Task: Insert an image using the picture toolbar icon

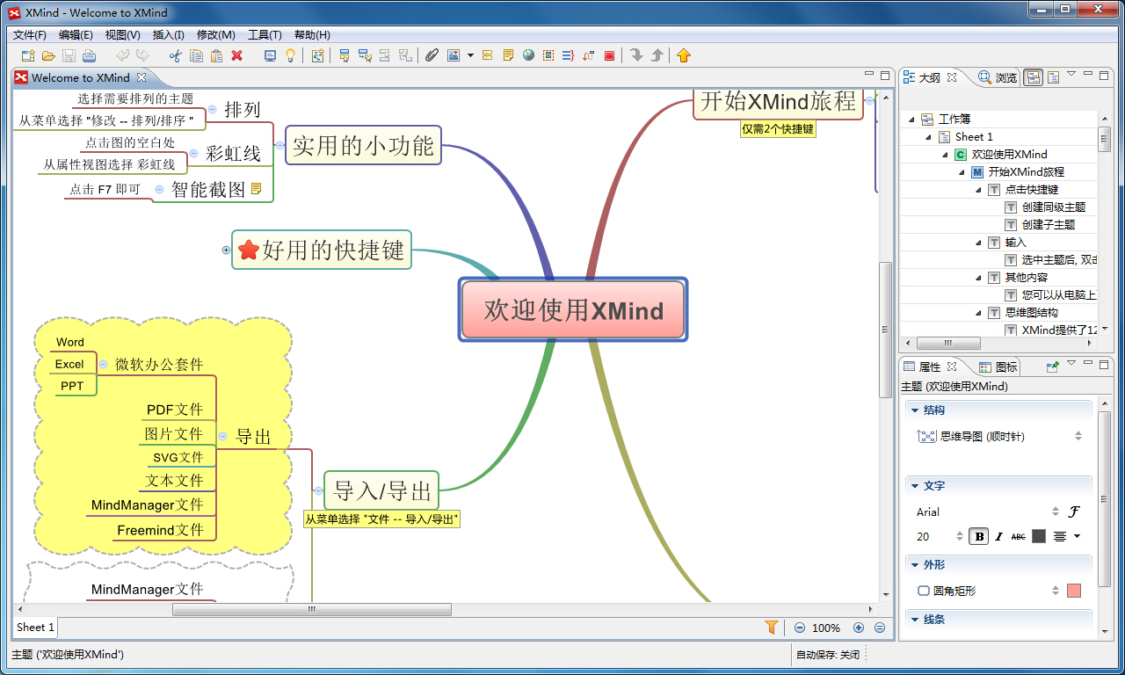Action: [x=454, y=54]
